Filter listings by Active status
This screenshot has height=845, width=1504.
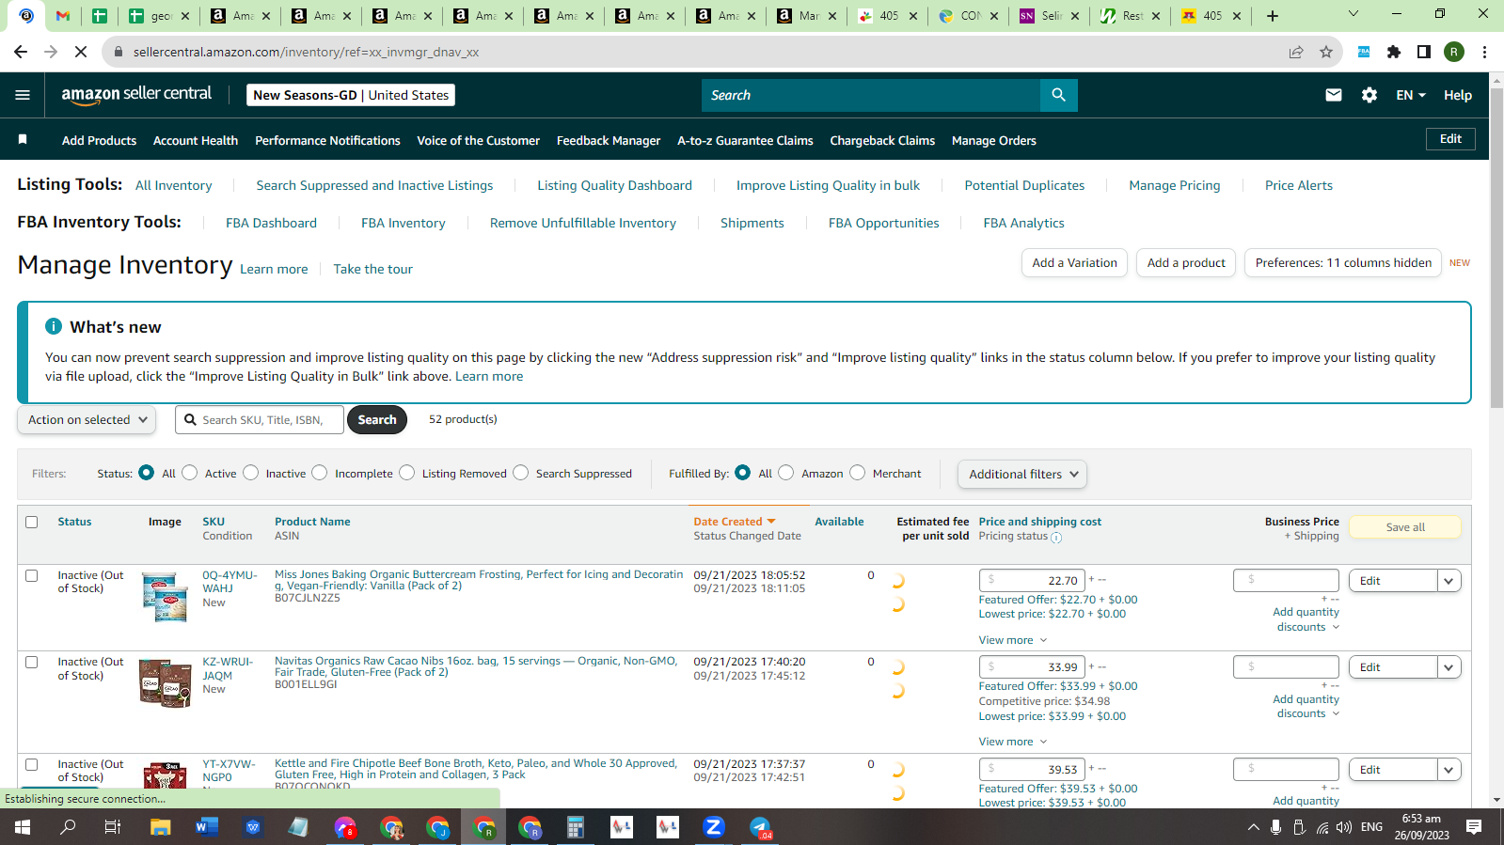[190, 473]
